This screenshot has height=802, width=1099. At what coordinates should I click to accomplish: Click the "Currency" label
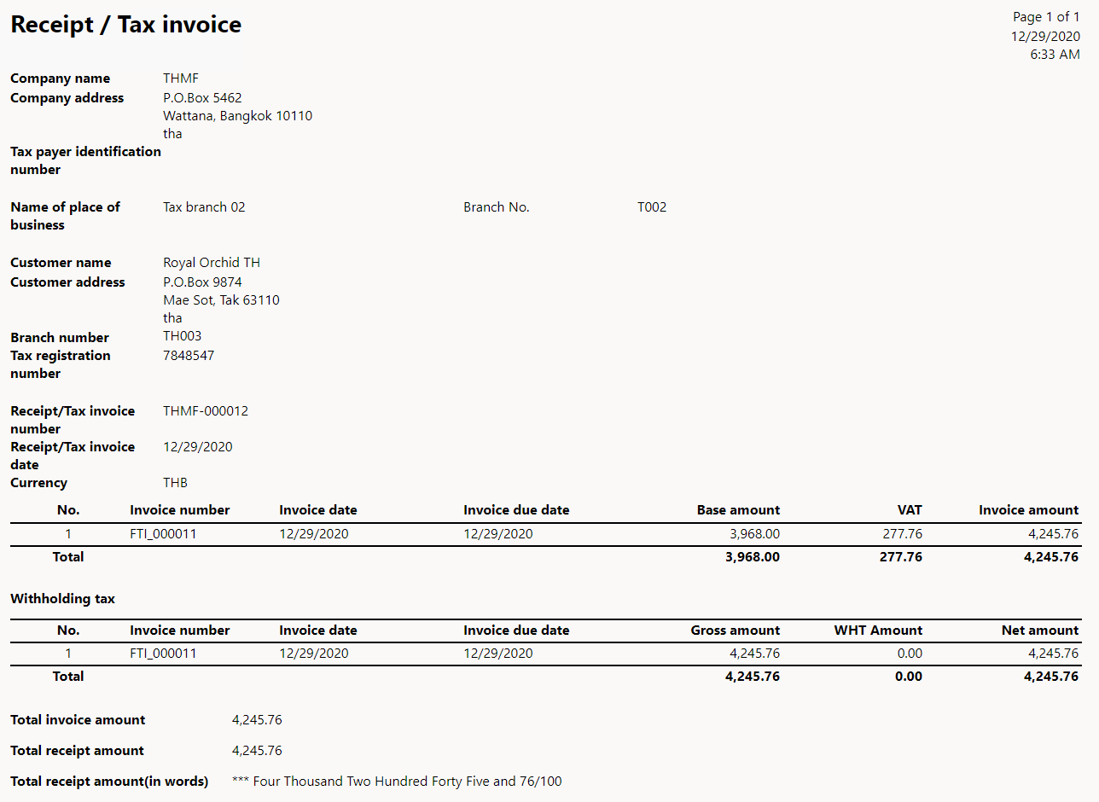tap(38, 483)
